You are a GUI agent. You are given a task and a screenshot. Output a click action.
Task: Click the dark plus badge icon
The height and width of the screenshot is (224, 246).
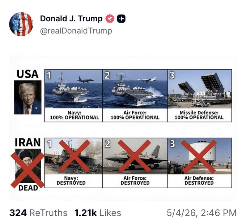(x=121, y=19)
